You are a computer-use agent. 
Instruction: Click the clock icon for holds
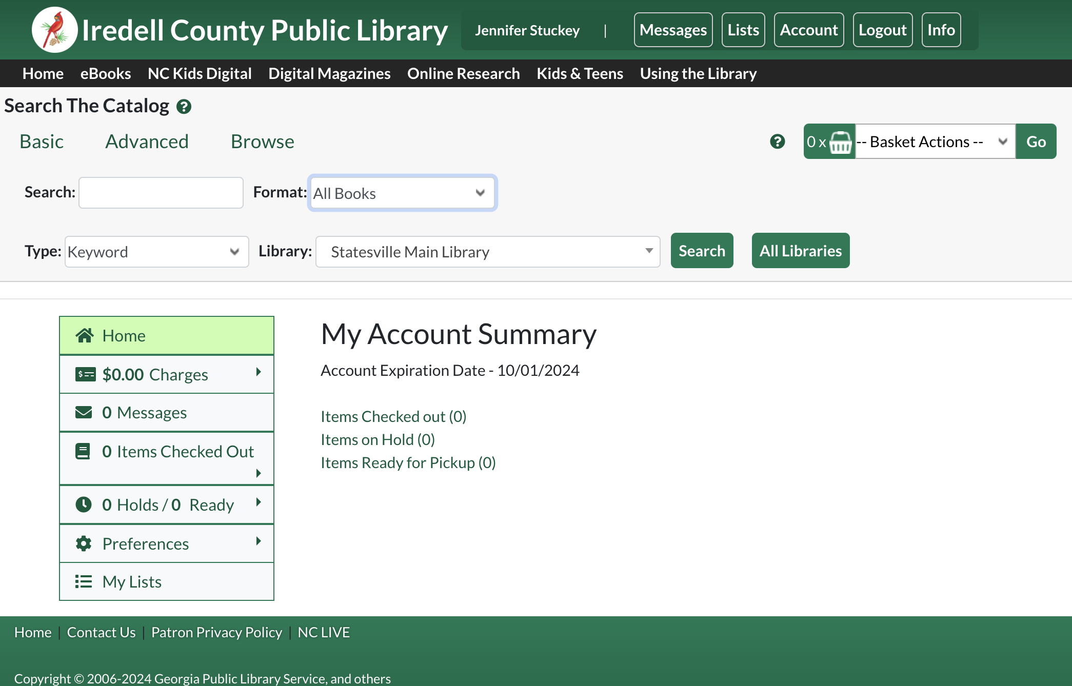tap(84, 505)
